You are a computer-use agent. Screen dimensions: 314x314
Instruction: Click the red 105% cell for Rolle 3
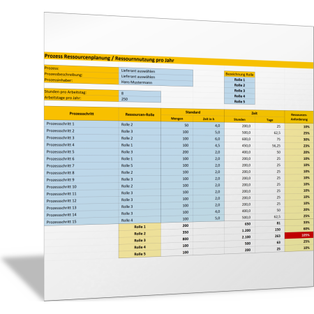[x=299, y=235]
